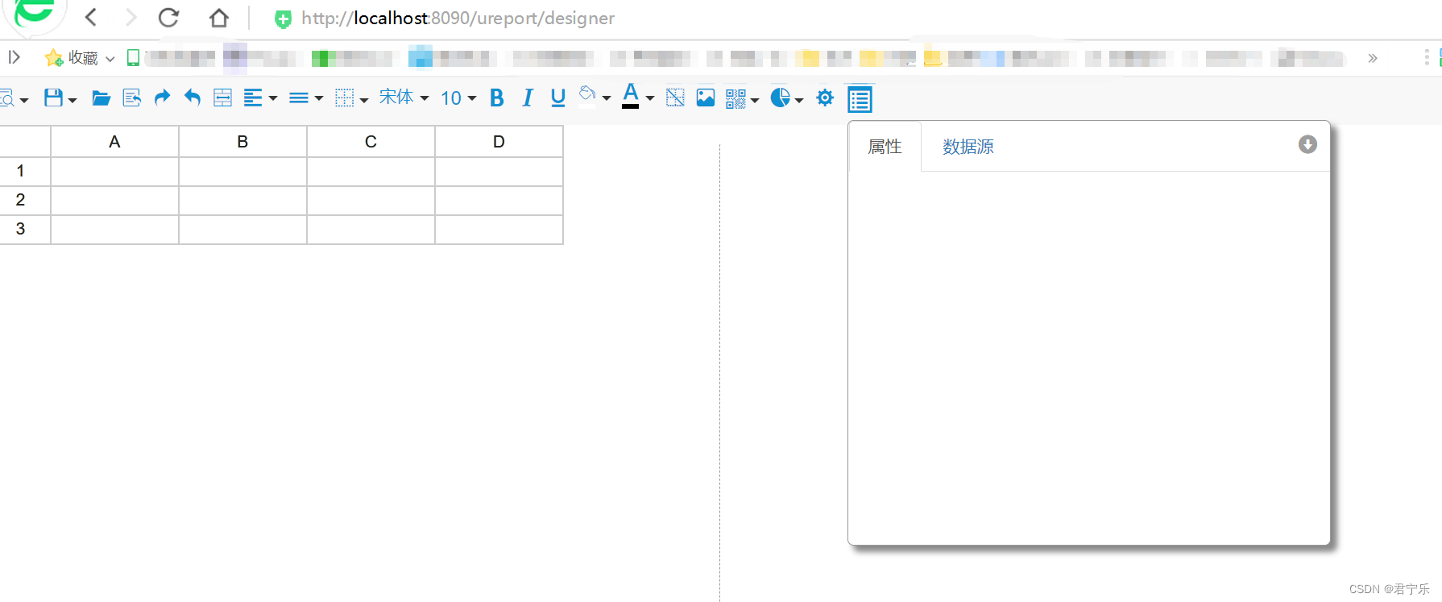1442x602 pixels.
Task: Expand the vertical alignment dropdown arrow
Action: coord(319,99)
